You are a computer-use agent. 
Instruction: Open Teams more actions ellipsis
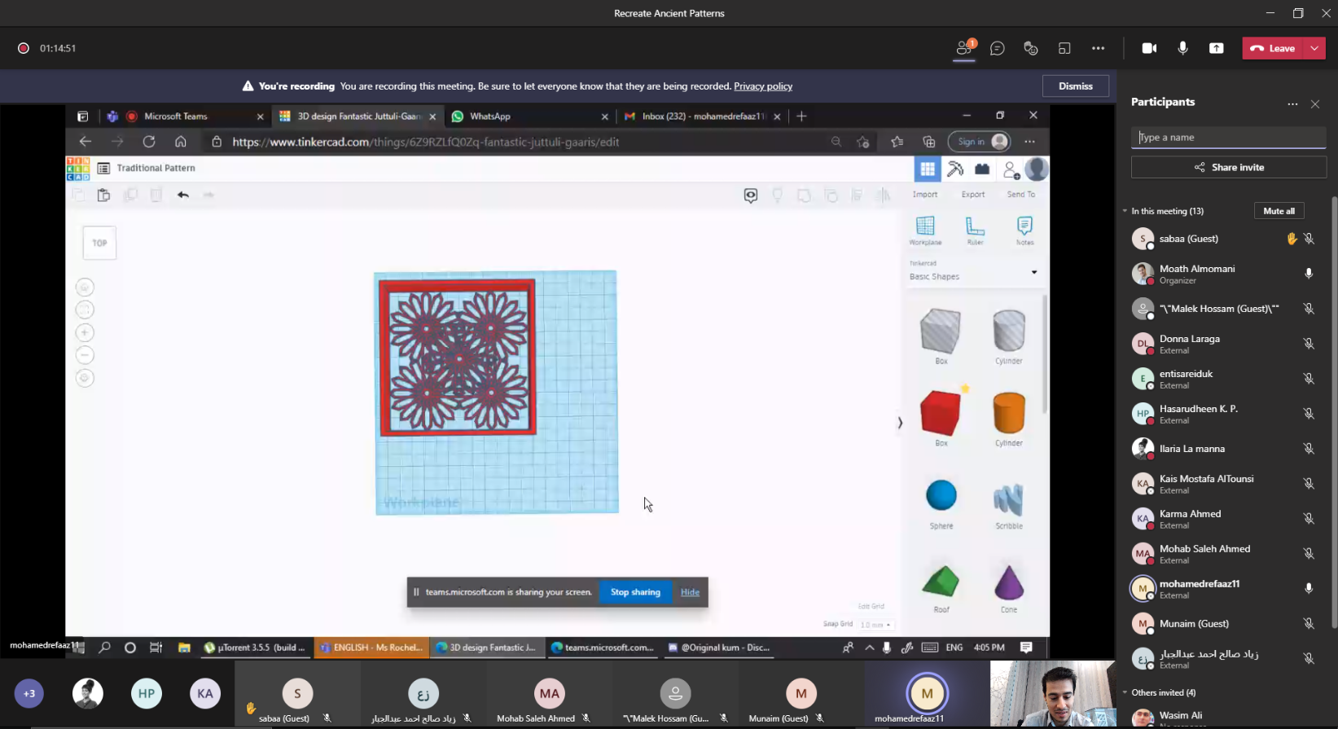(x=1098, y=48)
